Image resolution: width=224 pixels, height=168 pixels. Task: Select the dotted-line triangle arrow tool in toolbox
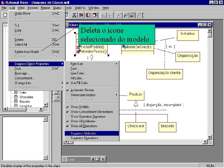[57, 98]
